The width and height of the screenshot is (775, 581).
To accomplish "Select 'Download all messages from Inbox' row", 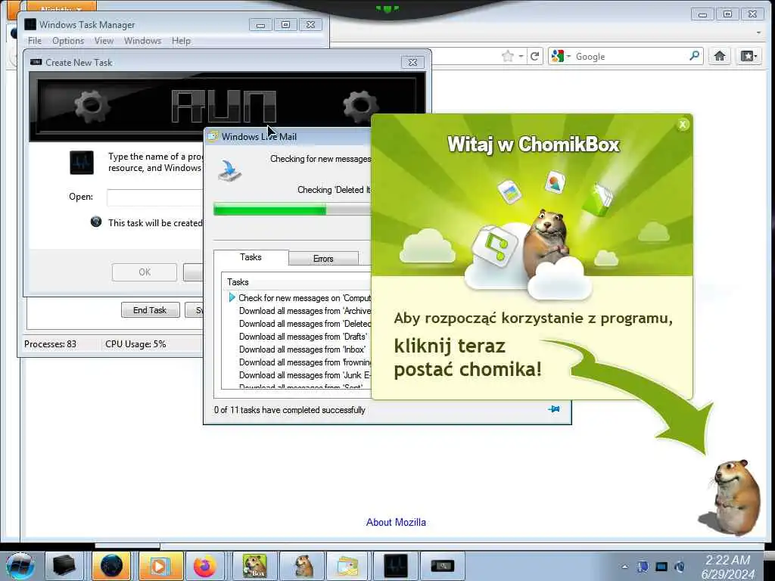I will (303, 350).
